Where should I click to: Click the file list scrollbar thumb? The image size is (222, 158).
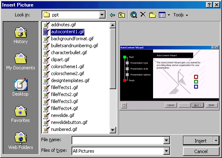coord(113,59)
